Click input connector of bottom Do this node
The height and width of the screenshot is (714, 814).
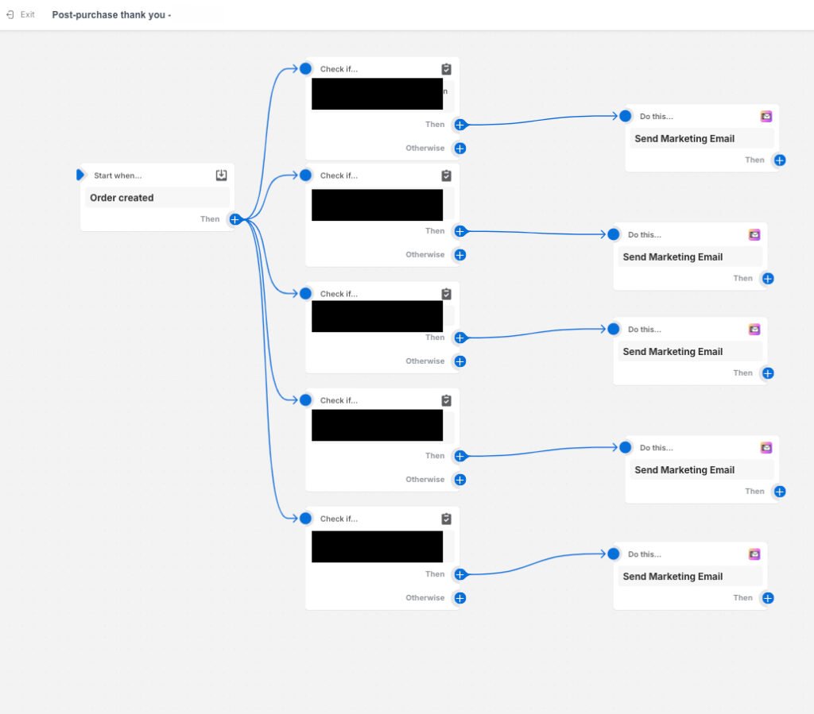coord(614,554)
